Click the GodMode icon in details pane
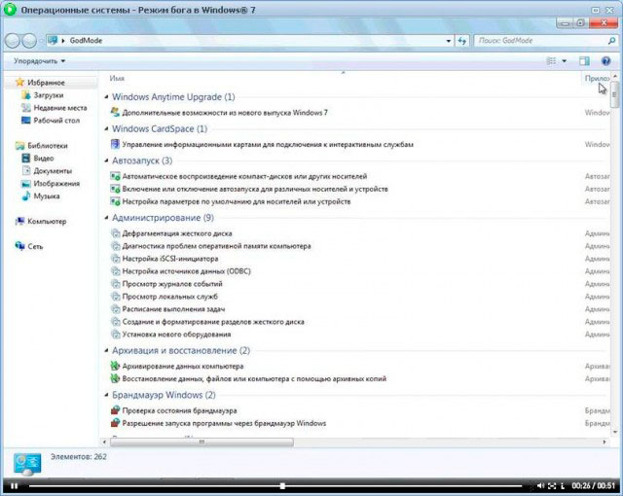 tap(27, 464)
